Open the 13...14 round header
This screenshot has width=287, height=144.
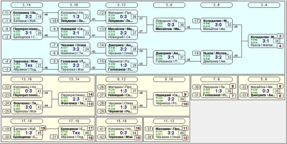74,79
